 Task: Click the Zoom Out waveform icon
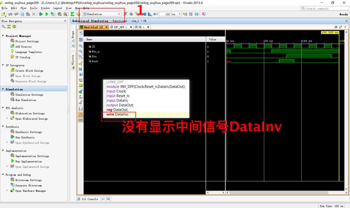point(80,51)
